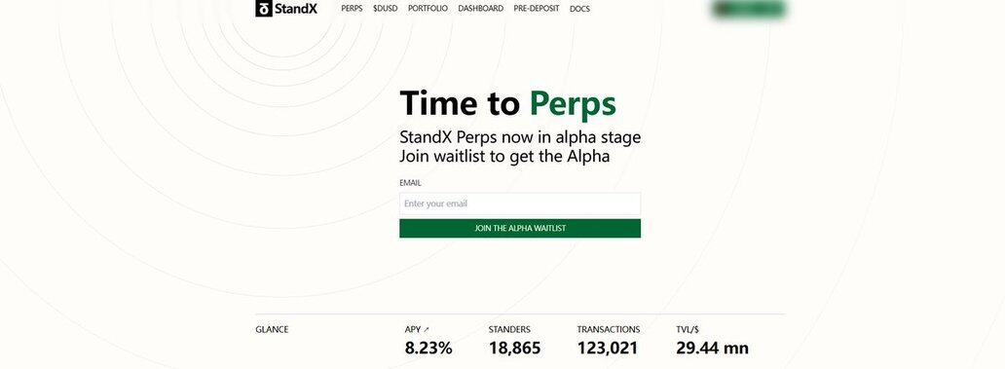
Task: Open the PERPS nav item
Action: [352, 9]
